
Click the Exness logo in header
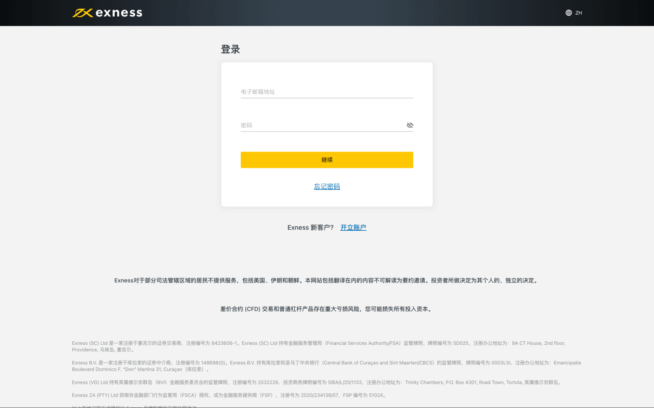point(107,13)
